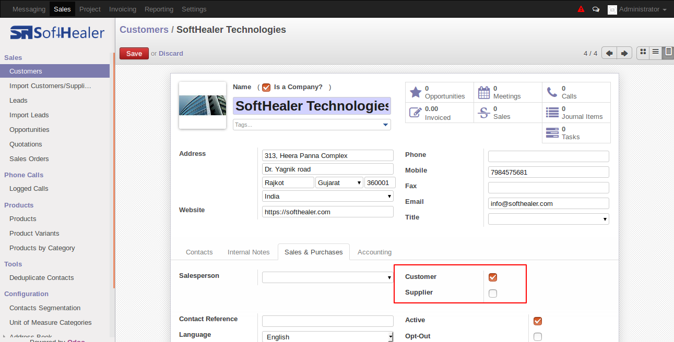Click the Website input field

[x=328, y=212]
